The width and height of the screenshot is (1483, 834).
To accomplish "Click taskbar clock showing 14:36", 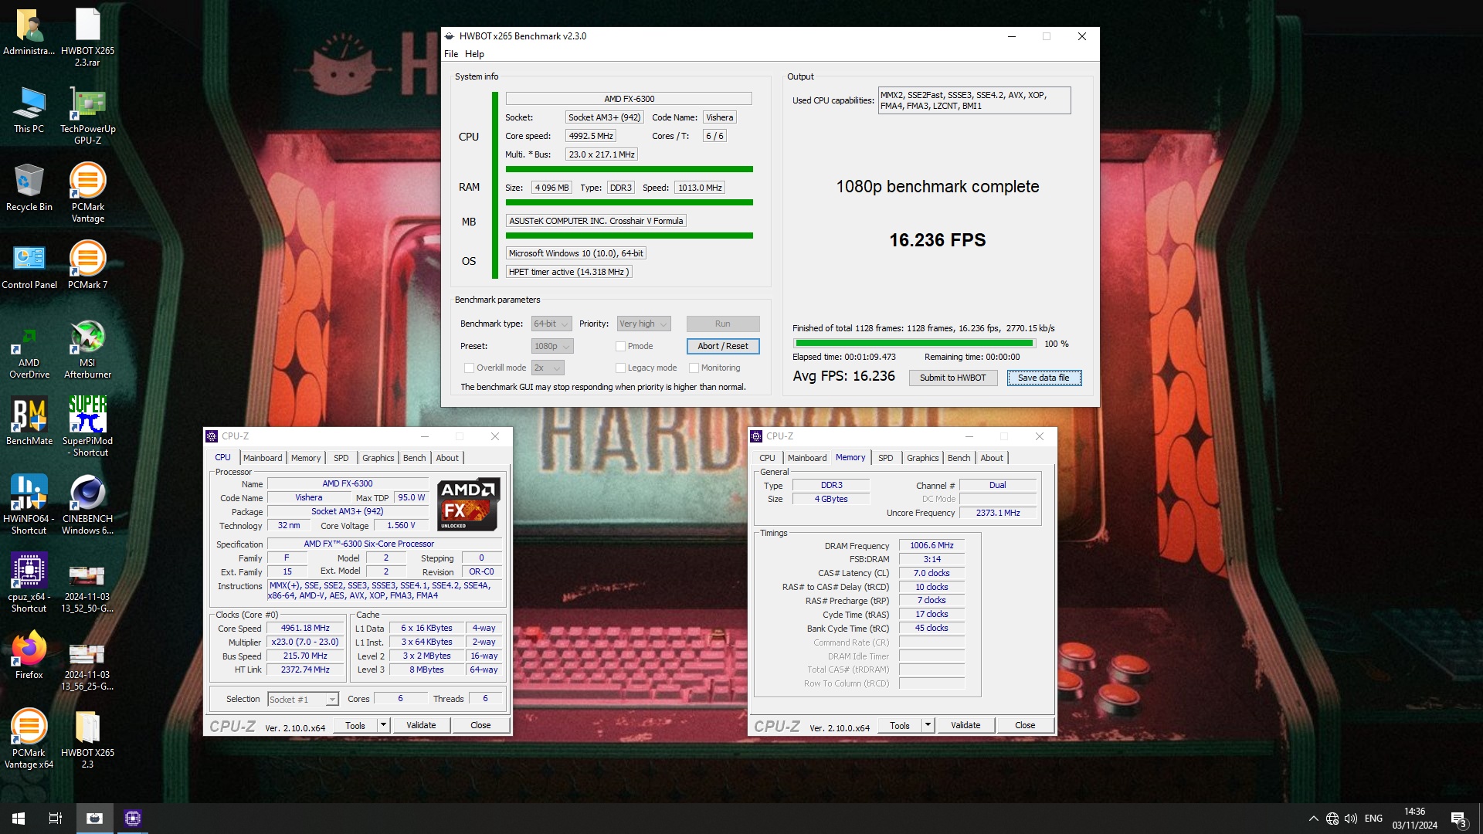I will [1414, 819].
